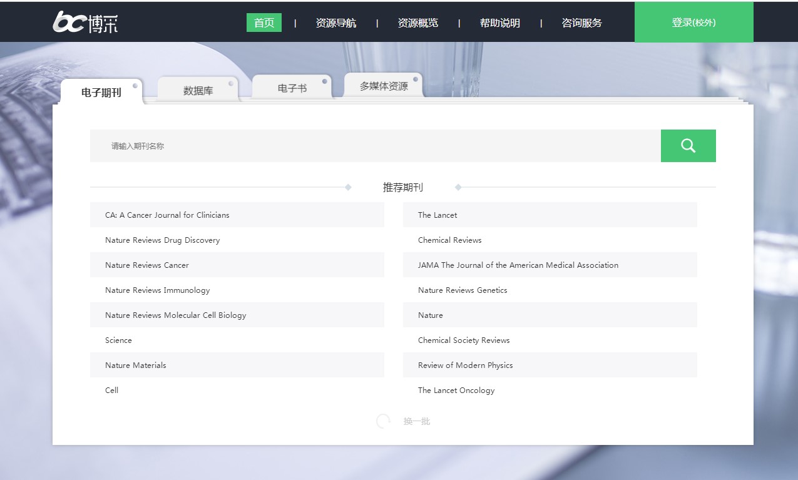Viewport: 798px width, 480px height.
Task: Click the refresh icon beside 换一批
Action: tap(383, 421)
